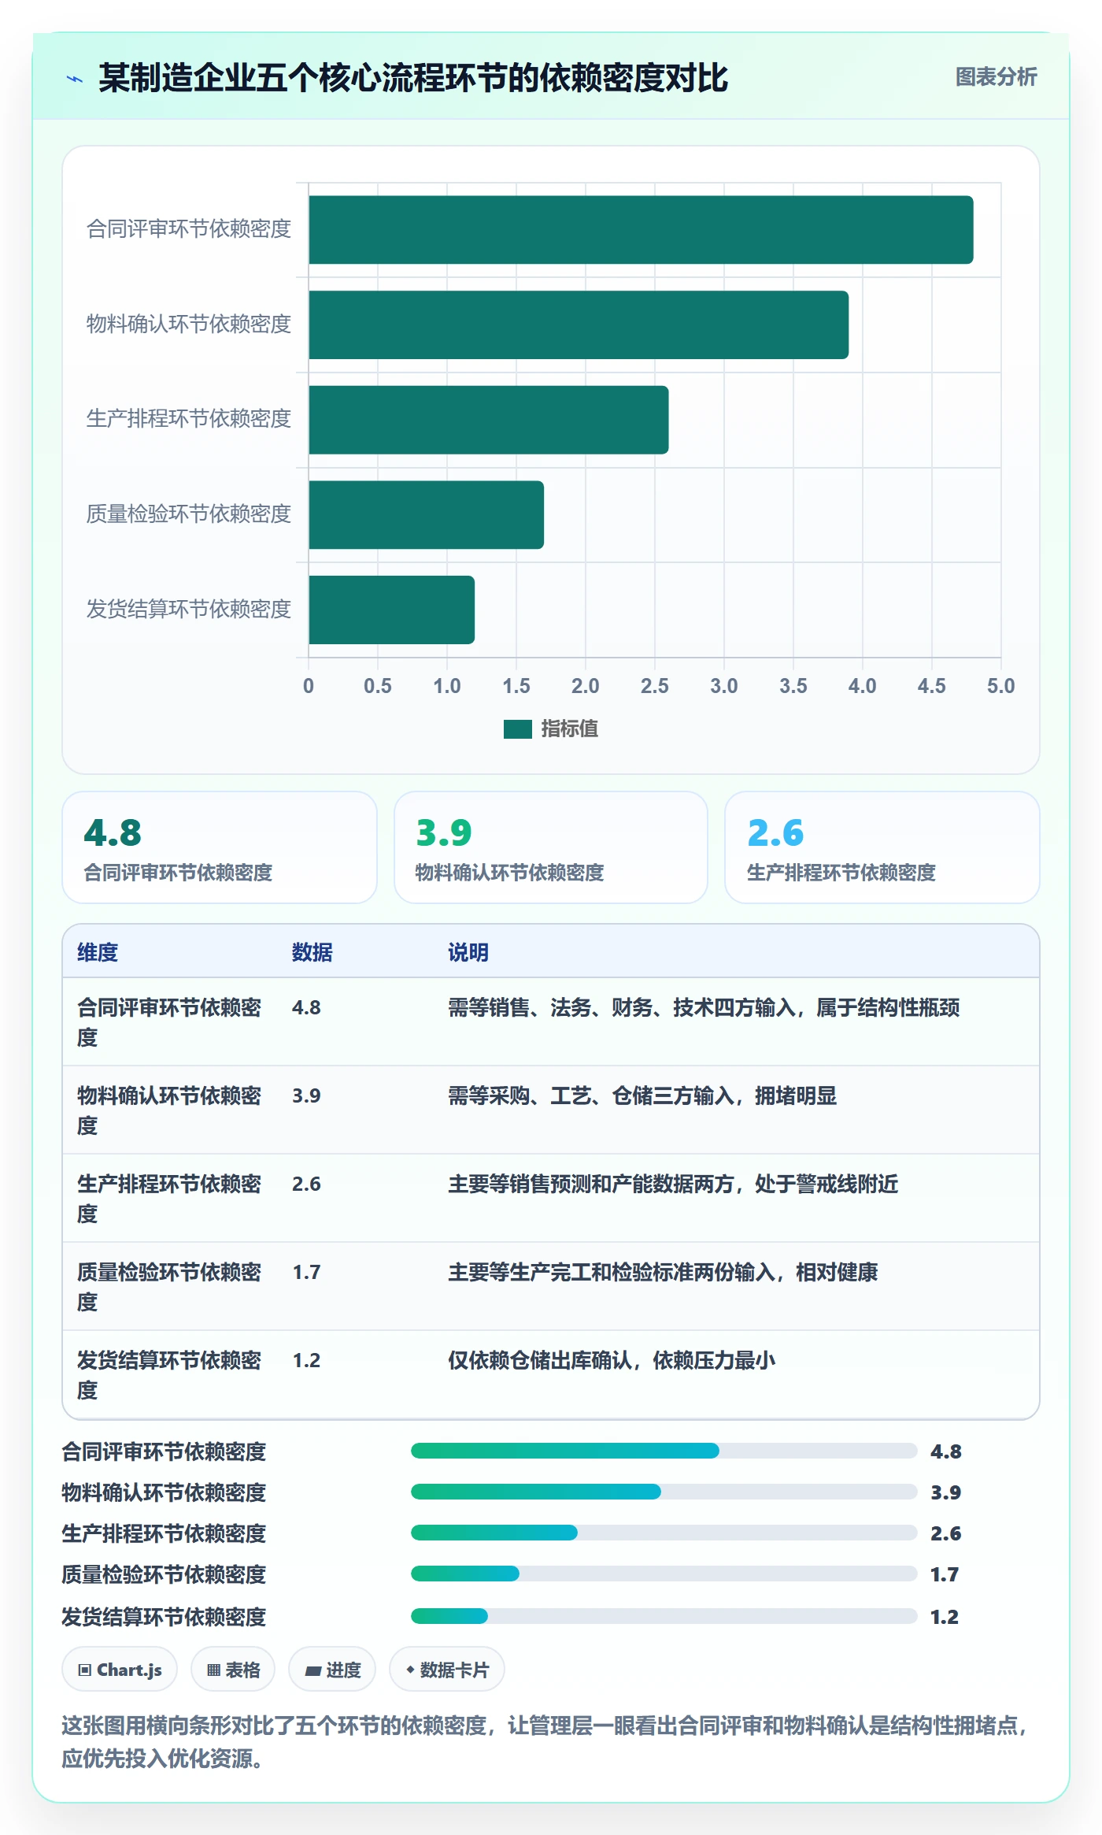The width and height of the screenshot is (1102, 1835).
Task: Open the 3.9 物料确认 data card
Action: pos(551,847)
